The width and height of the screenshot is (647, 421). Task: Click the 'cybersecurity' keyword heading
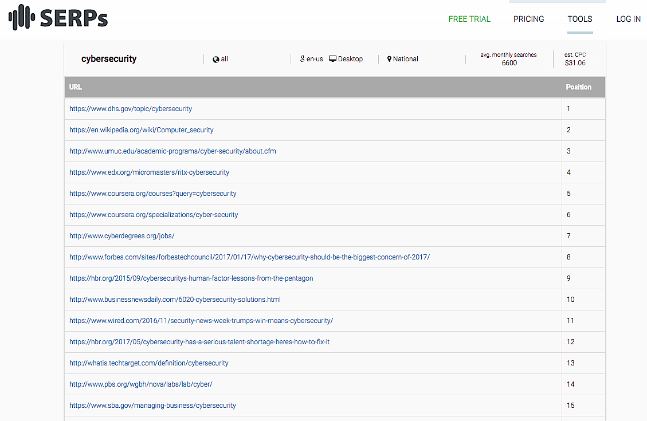(x=109, y=59)
